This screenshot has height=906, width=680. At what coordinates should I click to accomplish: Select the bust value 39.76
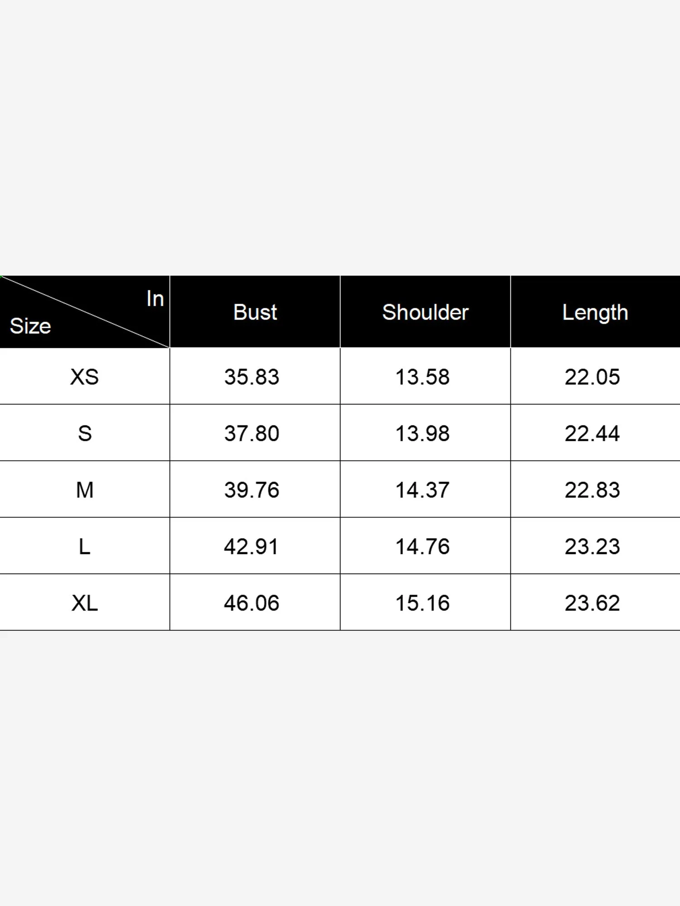click(252, 490)
